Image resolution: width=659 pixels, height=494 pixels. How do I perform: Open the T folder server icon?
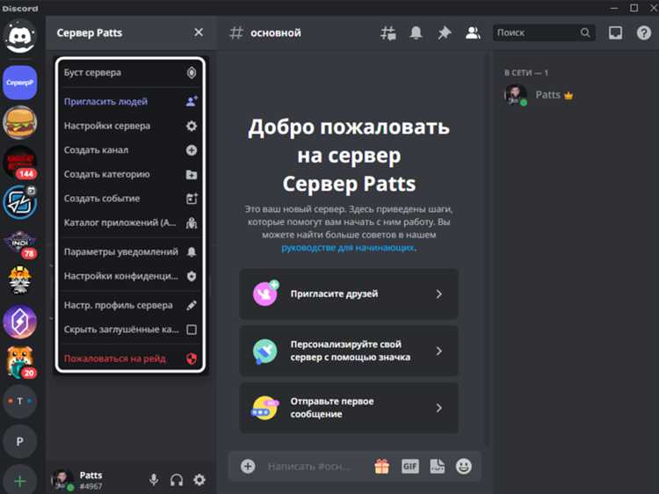coord(19,402)
